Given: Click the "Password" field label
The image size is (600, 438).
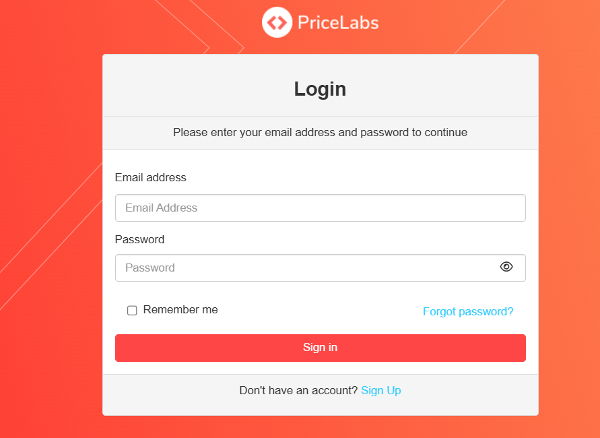Looking at the screenshot, I should tap(139, 239).
